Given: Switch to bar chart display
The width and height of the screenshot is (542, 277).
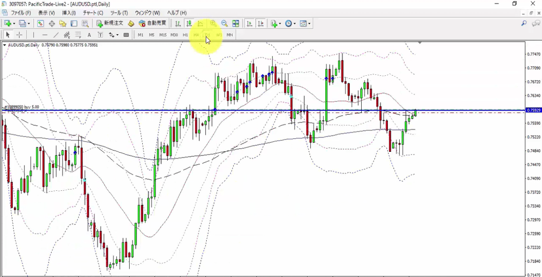Looking at the screenshot, I should 178,23.
